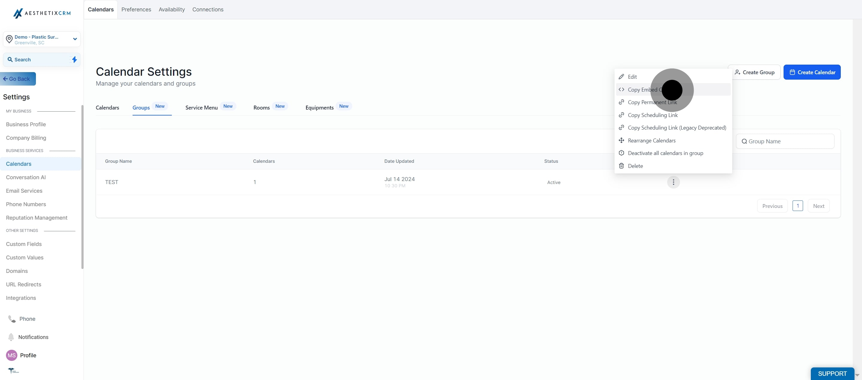Switch to the Connections tab

pos(208,9)
